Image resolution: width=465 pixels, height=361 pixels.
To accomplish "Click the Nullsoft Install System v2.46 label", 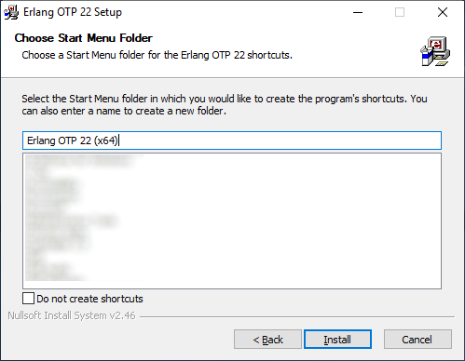I will pyautogui.click(x=72, y=315).
